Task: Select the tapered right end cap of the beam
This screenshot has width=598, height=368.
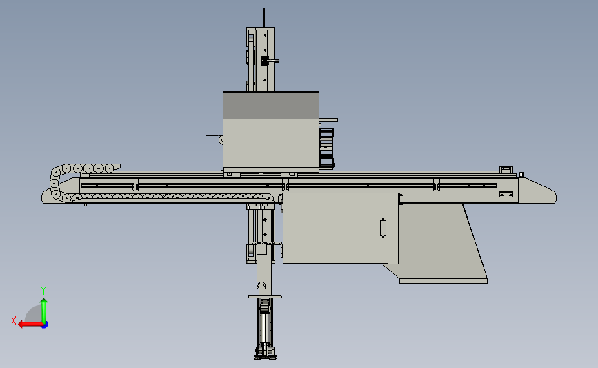Action: coord(537,190)
